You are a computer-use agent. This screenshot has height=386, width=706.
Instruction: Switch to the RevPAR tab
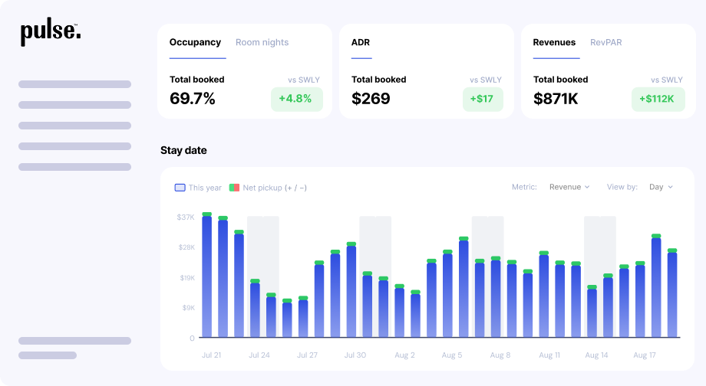click(x=606, y=42)
